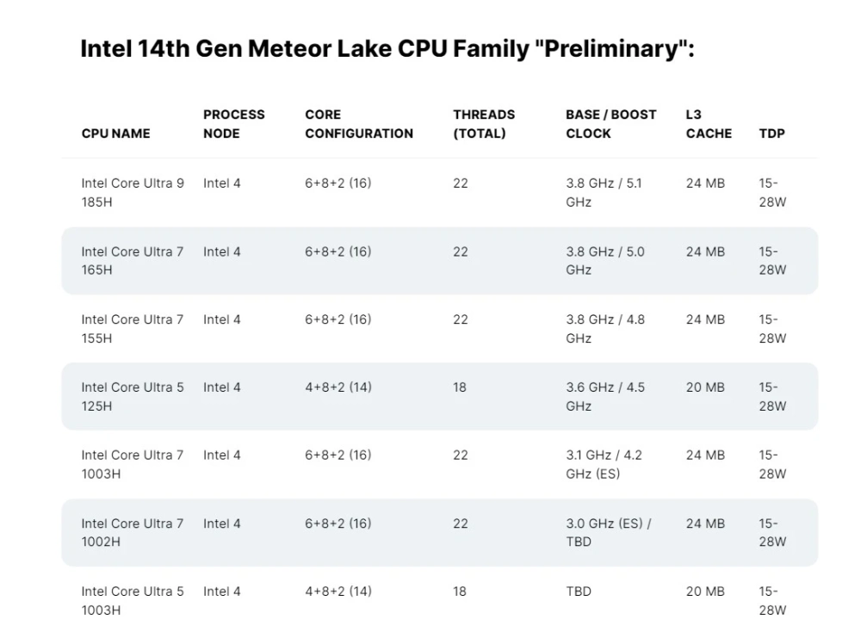861x632 pixels.
Task: Click the Meteor Lake CPU Family heading
Action: [x=387, y=48]
